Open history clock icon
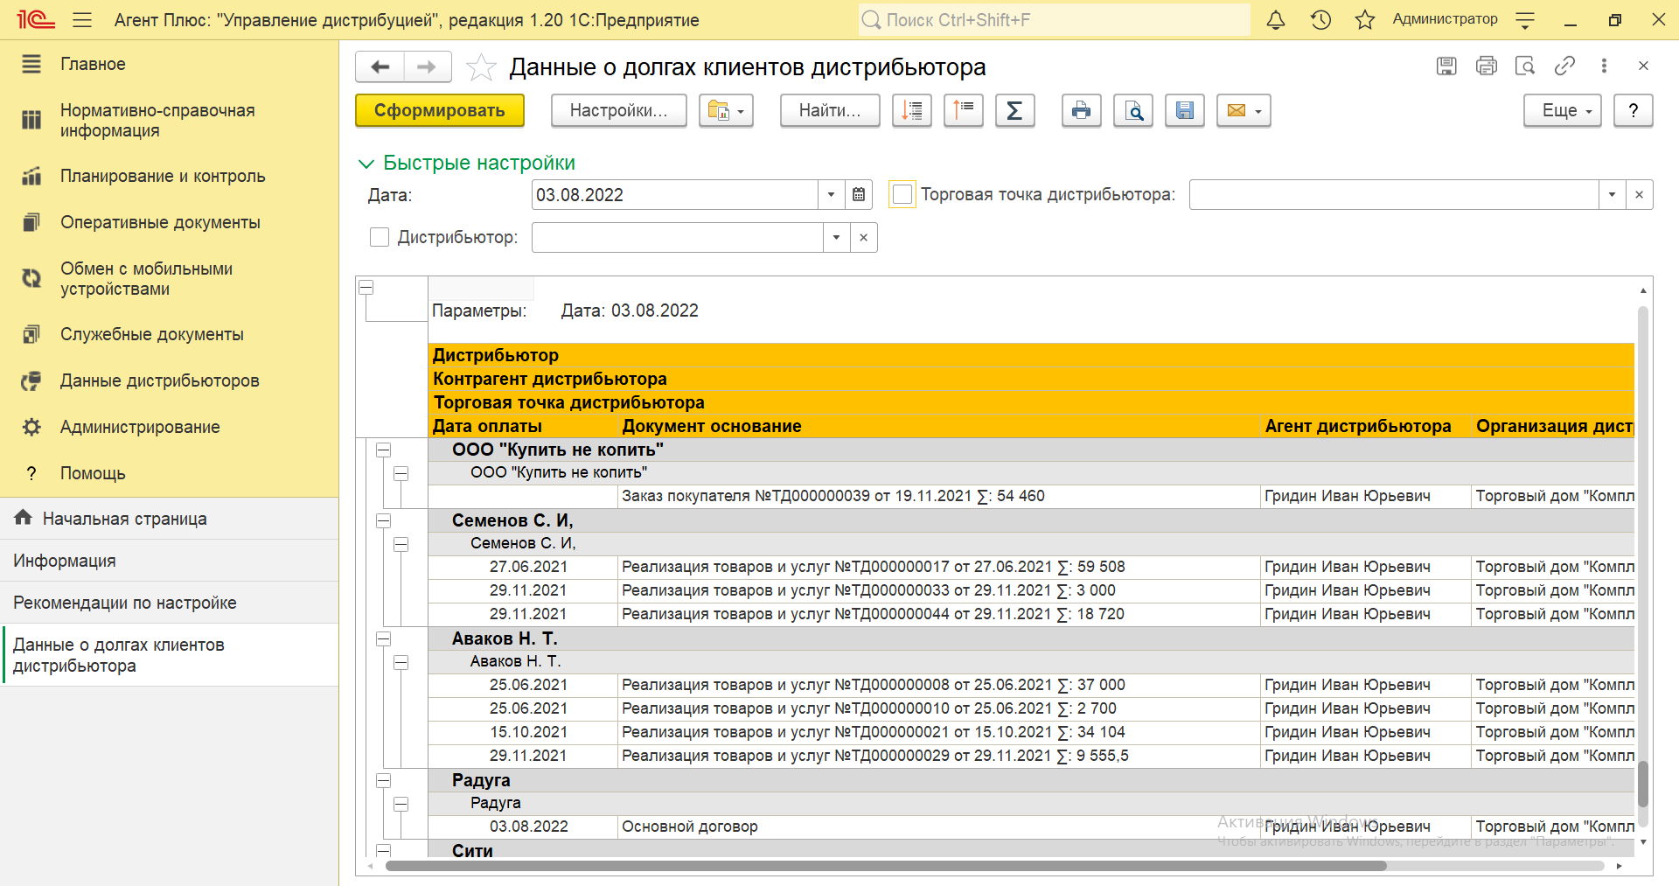Image resolution: width=1679 pixels, height=886 pixels. click(x=1320, y=19)
